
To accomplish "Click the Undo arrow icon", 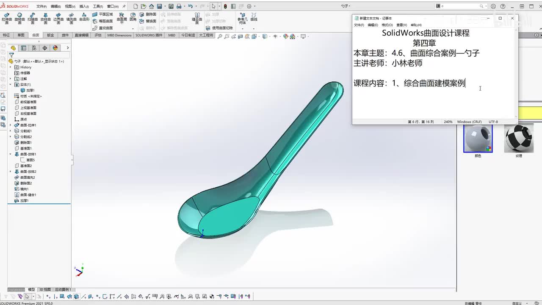I will [x=190, y=6].
